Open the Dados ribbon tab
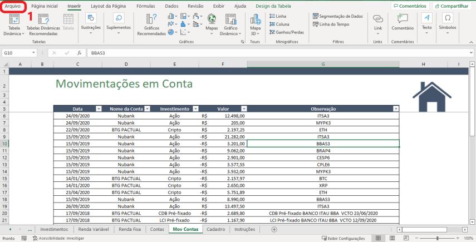 click(172, 6)
